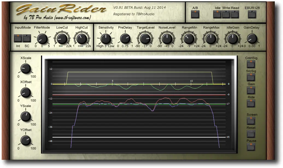Toggle the A/B comparison button

pyautogui.click(x=195, y=14)
